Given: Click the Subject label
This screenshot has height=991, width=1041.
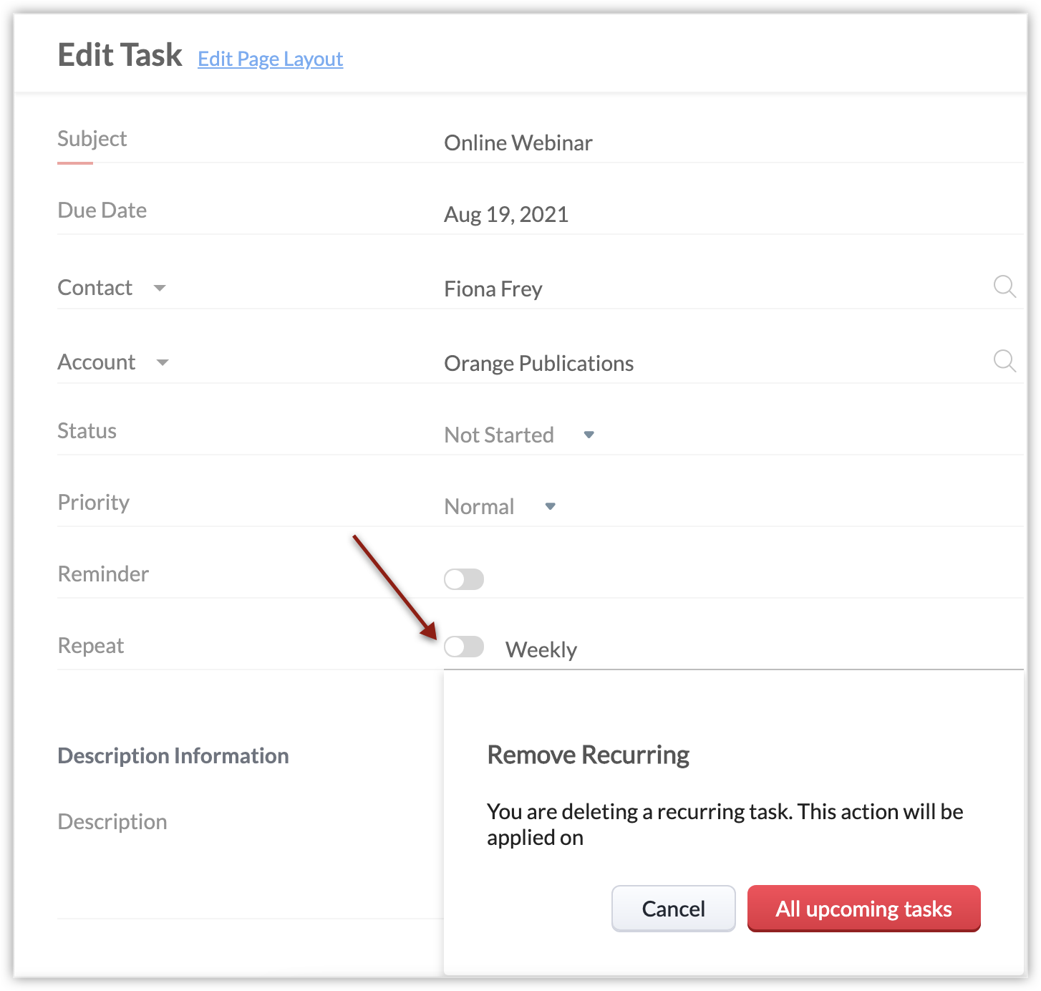Looking at the screenshot, I should (x=92, y=138).
